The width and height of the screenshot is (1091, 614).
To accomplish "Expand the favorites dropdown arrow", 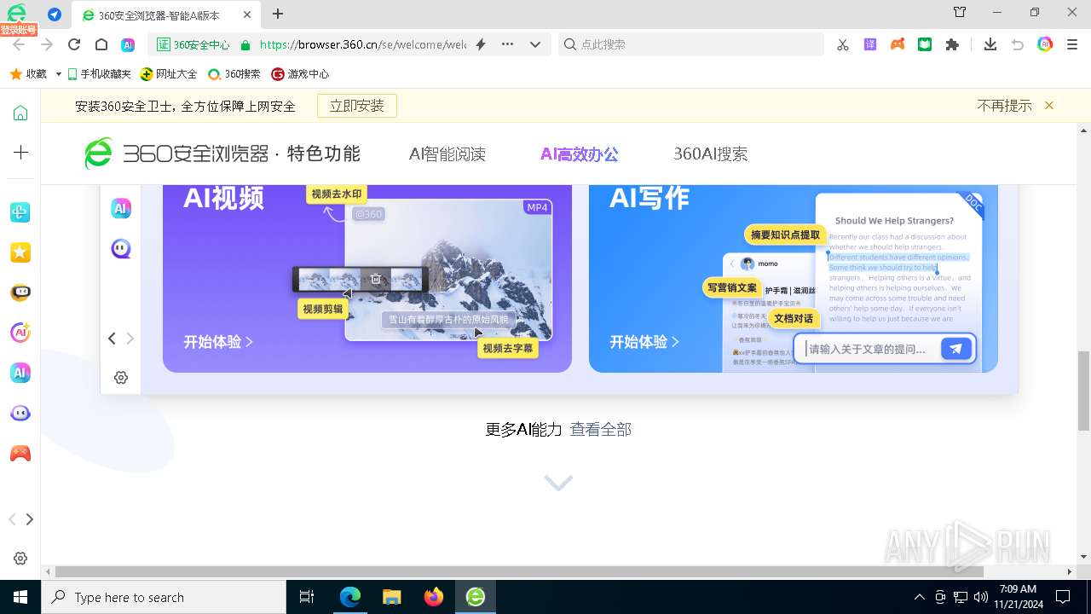I will 58,74.
